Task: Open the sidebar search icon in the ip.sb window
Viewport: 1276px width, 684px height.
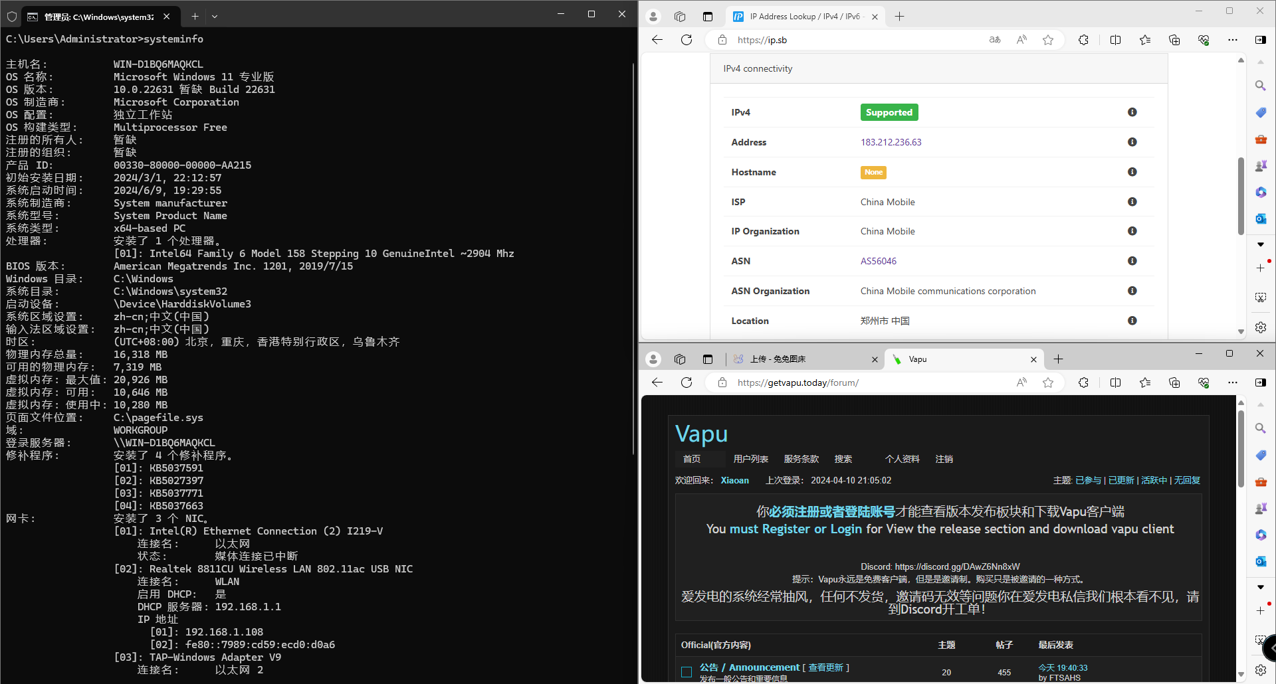Action: pos(1261,86)
